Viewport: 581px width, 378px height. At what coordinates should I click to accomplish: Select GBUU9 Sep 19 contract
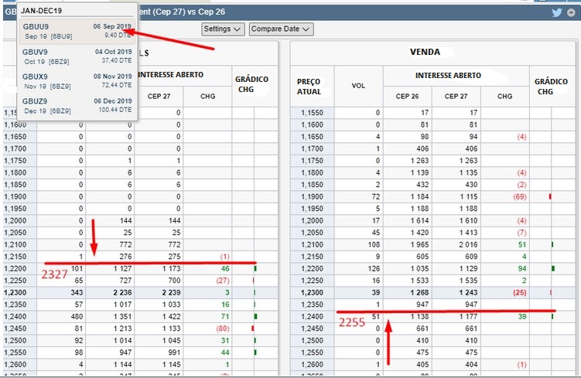[77, 30]
